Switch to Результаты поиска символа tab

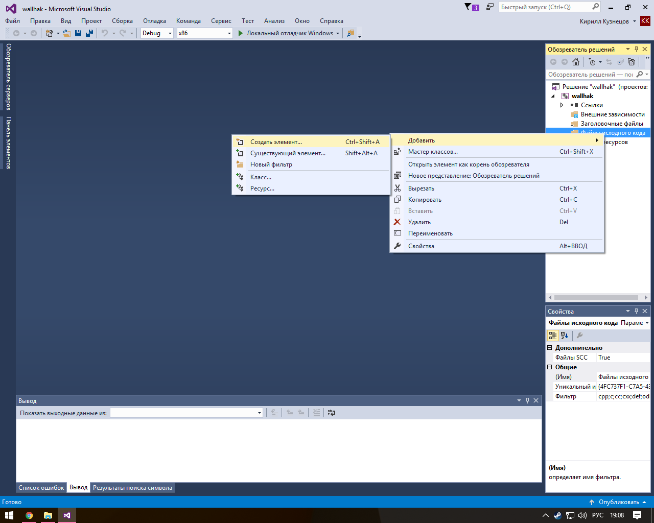[132, 488]
